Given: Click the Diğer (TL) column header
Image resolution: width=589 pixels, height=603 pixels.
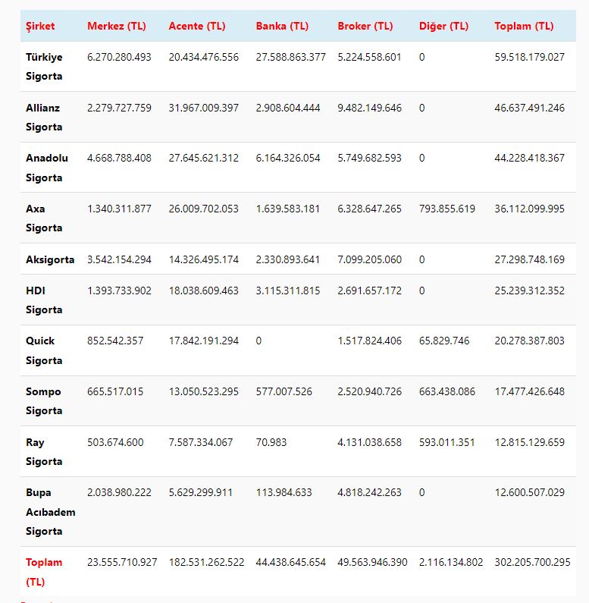Looking at the screenshot, I should pyautogui.click(x=443, y=26).
